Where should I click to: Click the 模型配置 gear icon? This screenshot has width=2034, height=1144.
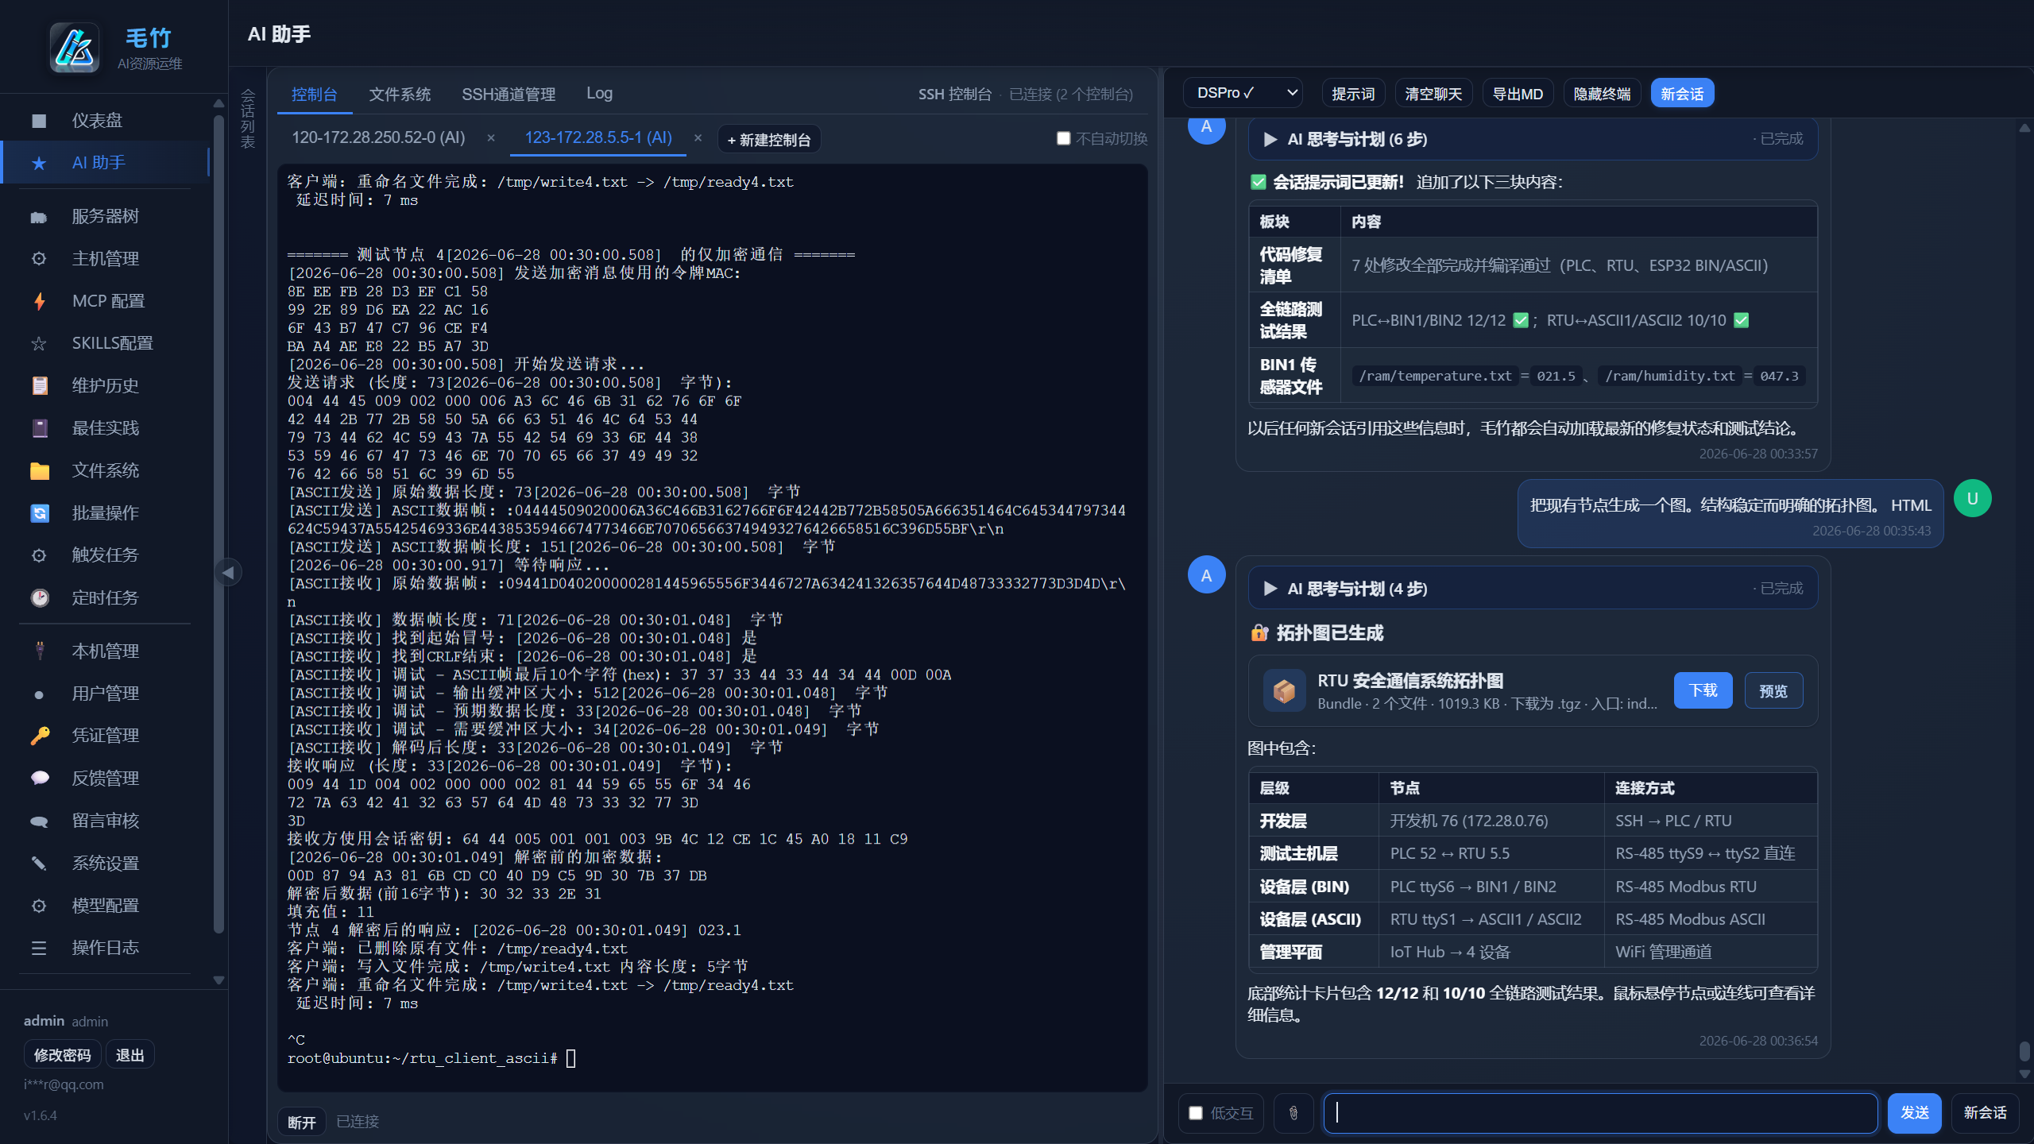[39, 906]
